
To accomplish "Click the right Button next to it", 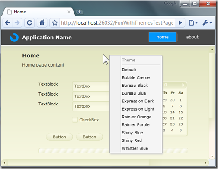I will [90, 137].
